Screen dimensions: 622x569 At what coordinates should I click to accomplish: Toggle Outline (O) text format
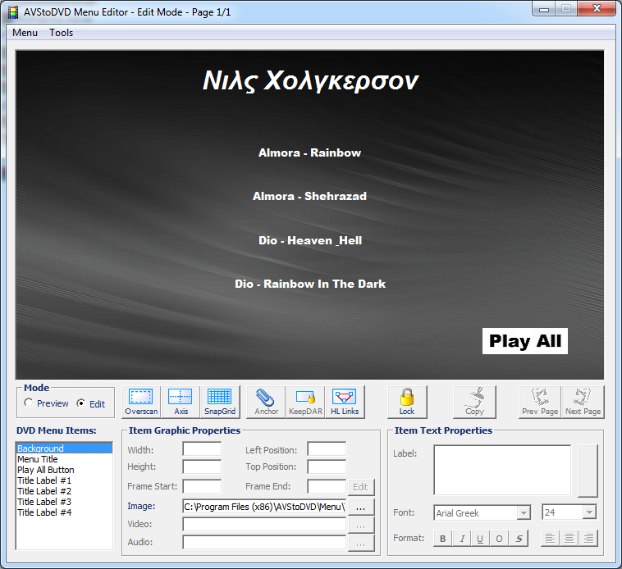point(500,539)
